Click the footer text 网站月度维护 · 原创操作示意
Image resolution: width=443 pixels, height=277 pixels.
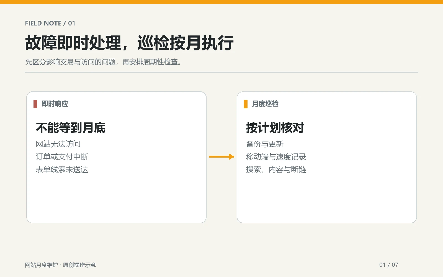click(61, 265)
